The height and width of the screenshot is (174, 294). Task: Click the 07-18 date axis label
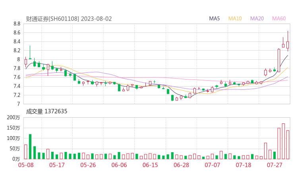(x=244, y=165)
